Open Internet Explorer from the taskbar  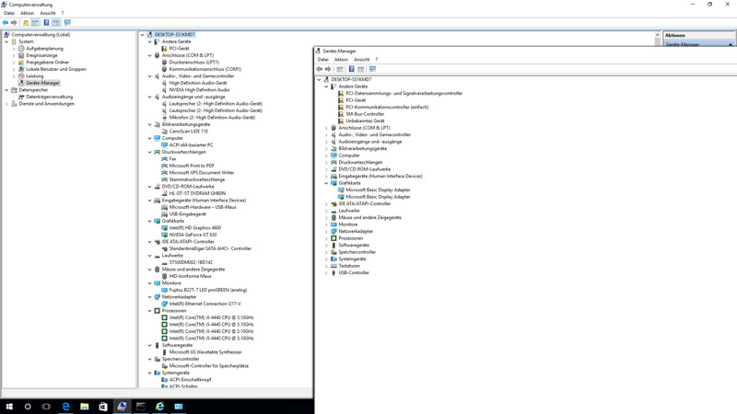[159, 406]
